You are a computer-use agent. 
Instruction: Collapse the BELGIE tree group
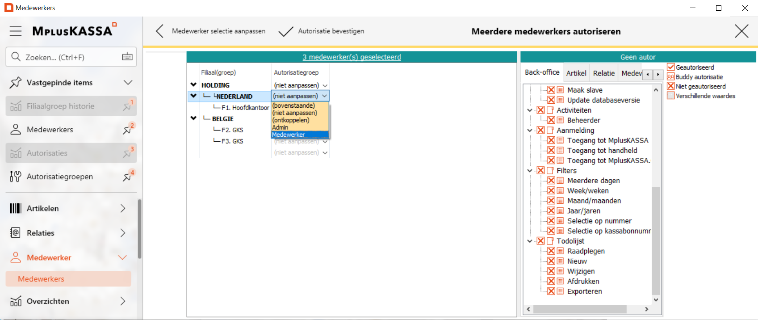[x=193, y=118]
